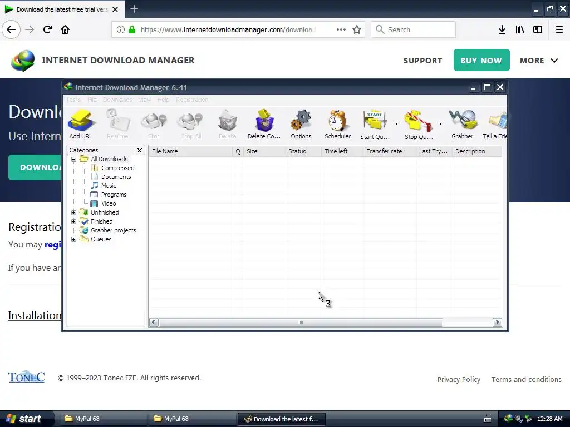Viewport: 570px width, 427px height.
Task: Open the File menu
Action: tap(92, 100)
